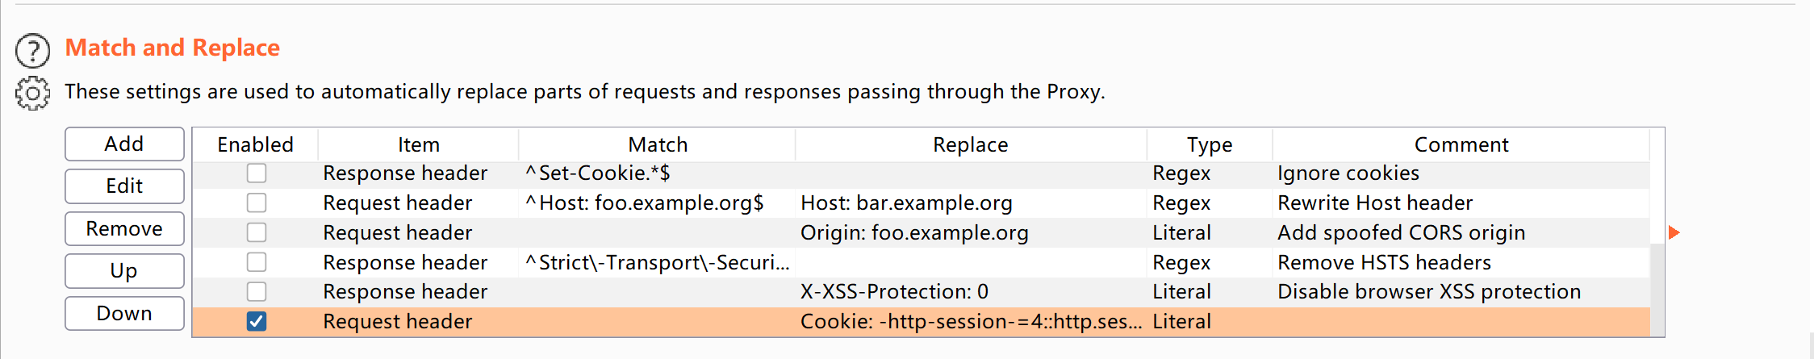The width and height of the screenshot is (1814, 359).
Task: Open the Match and Replace help icon
Action: [32, 50]
